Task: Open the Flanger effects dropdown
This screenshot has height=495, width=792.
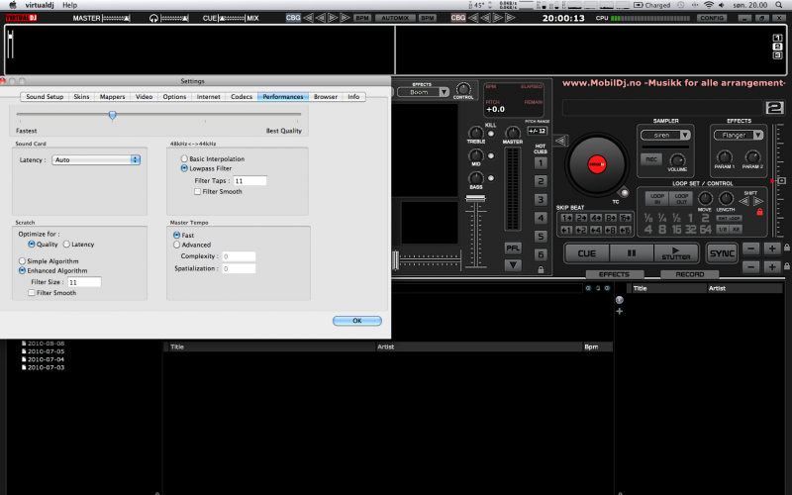Action: coord(738,135)
